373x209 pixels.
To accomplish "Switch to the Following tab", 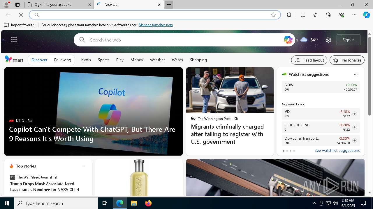I will coord(62,60).
